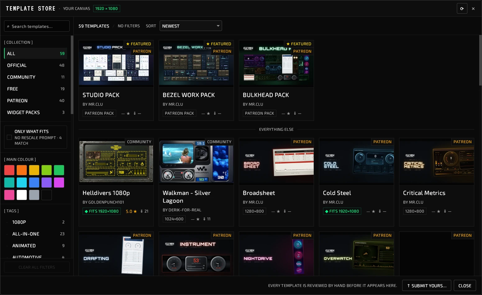This screenshot has height=295, width=482.
Task: Click the FITS 1920×1080 badge on Helldivers 1080p
Action: pyautogui.click(x=102, y=211)
